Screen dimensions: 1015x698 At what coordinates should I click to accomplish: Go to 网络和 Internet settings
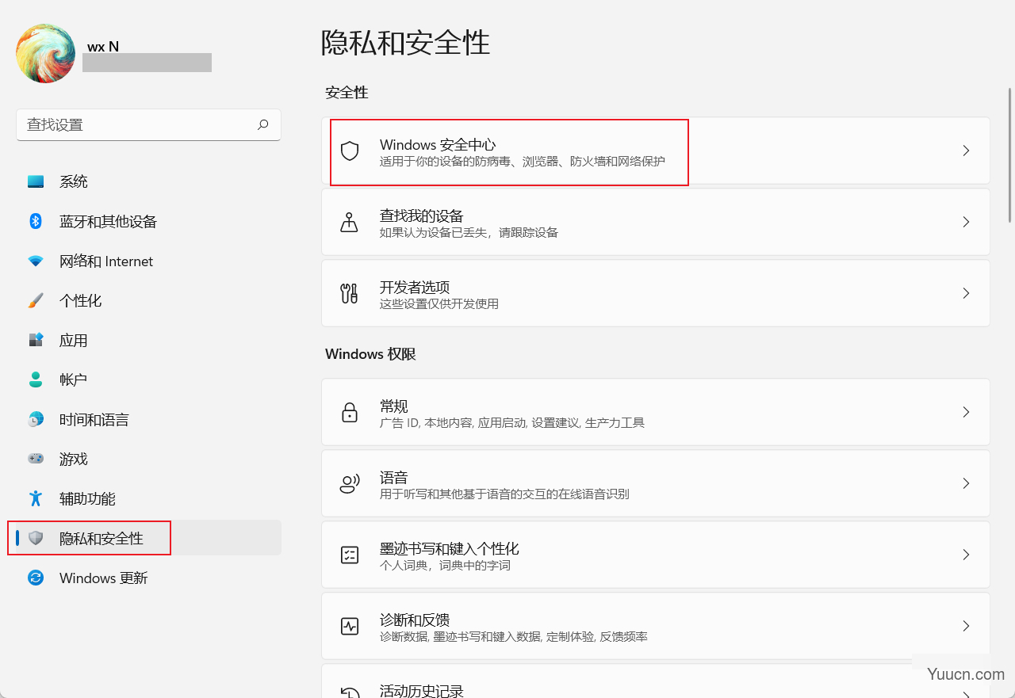(148, 261)
